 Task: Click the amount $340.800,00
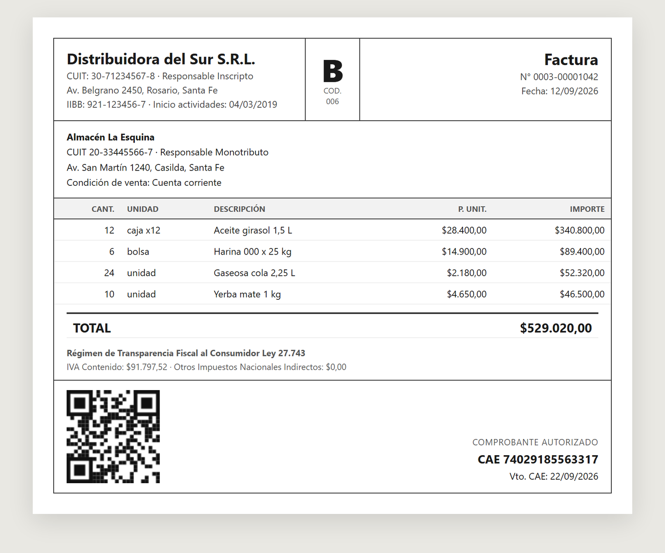pos(579,230)
